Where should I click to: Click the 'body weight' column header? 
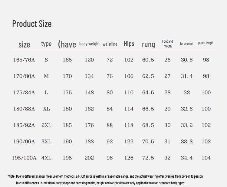coord(89,44)
